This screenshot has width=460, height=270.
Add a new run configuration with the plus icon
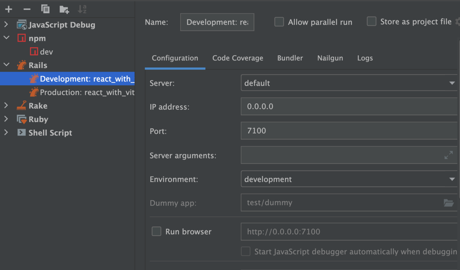point(8,9)
